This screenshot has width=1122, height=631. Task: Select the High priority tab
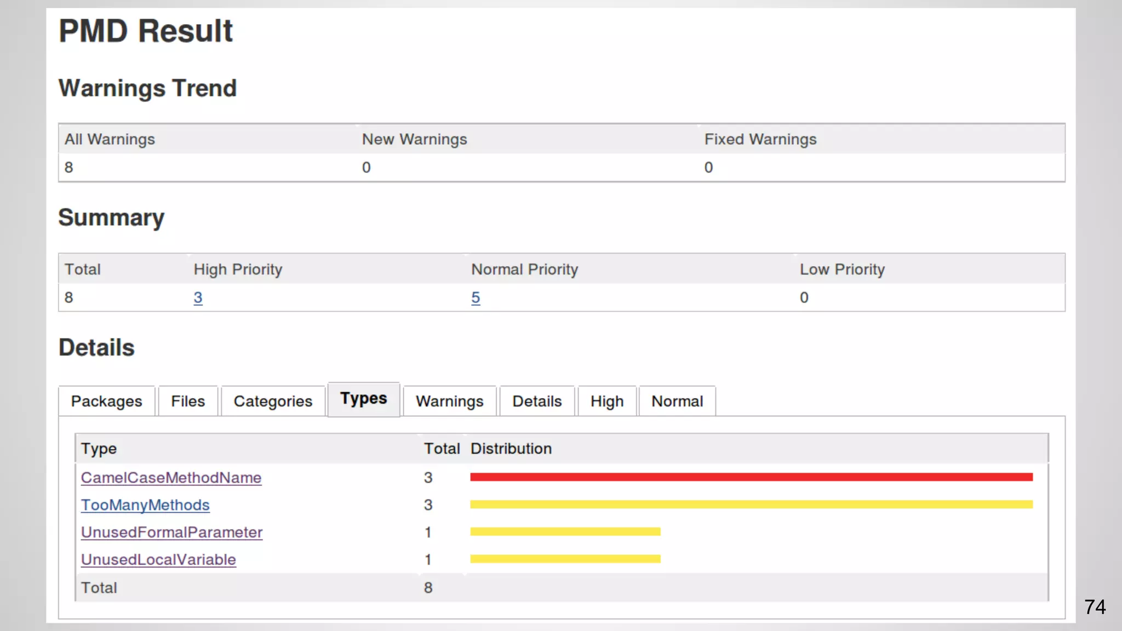[x=606, y=401]
